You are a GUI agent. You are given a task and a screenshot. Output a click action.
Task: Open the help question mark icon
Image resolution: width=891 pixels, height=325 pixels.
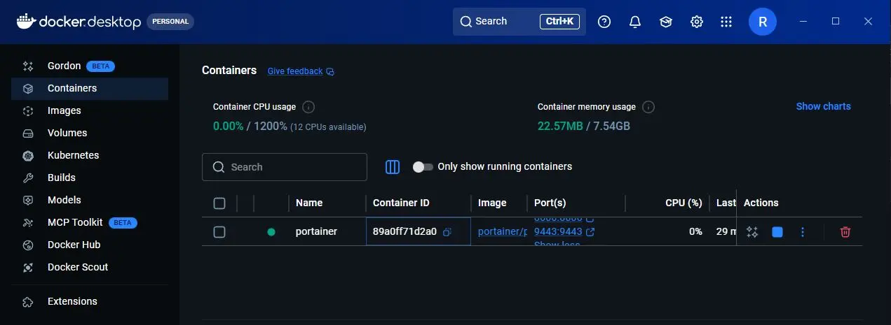coord(604,22)
